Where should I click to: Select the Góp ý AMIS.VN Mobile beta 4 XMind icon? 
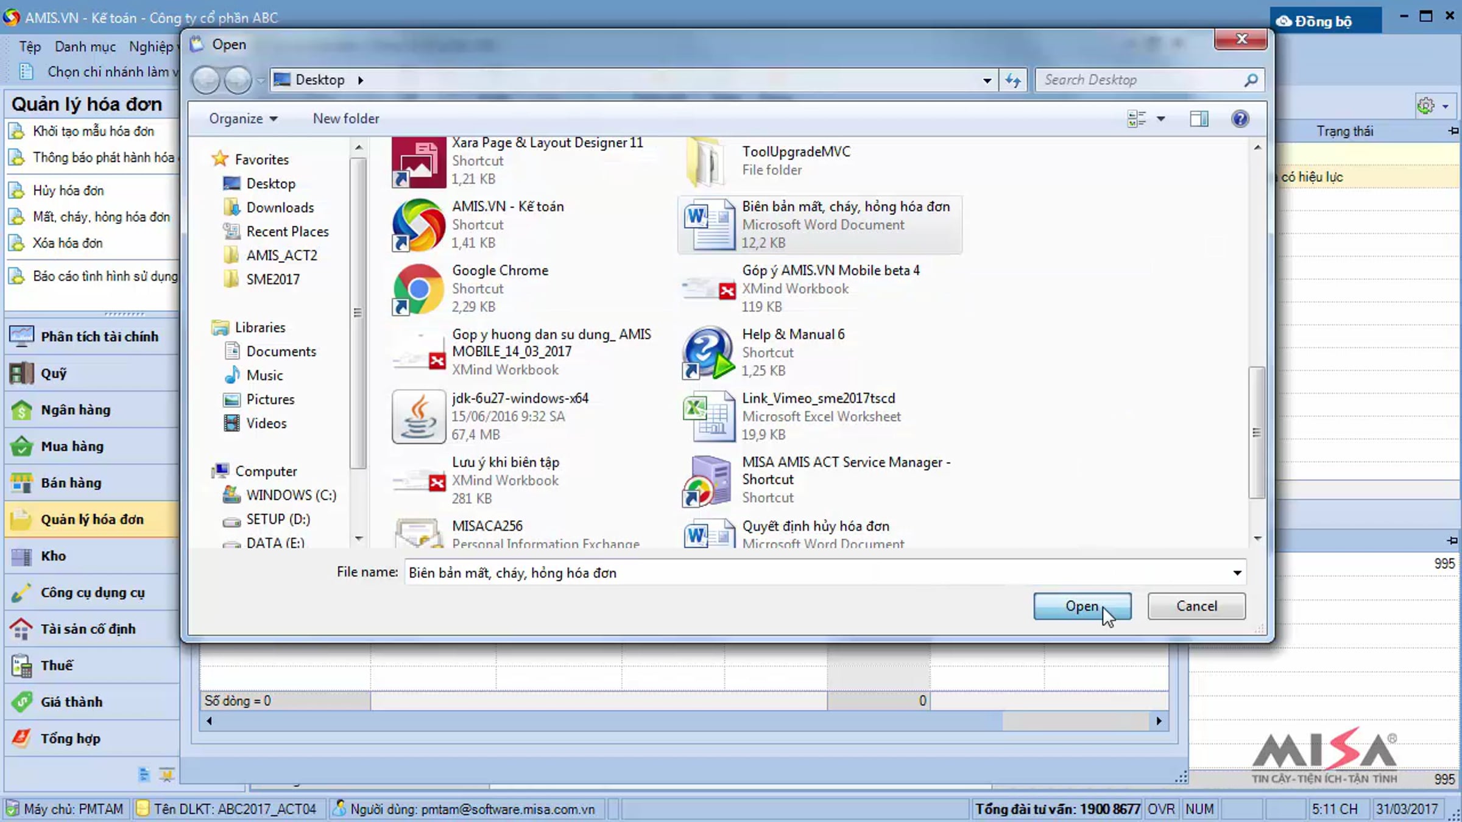pos(708,289)
